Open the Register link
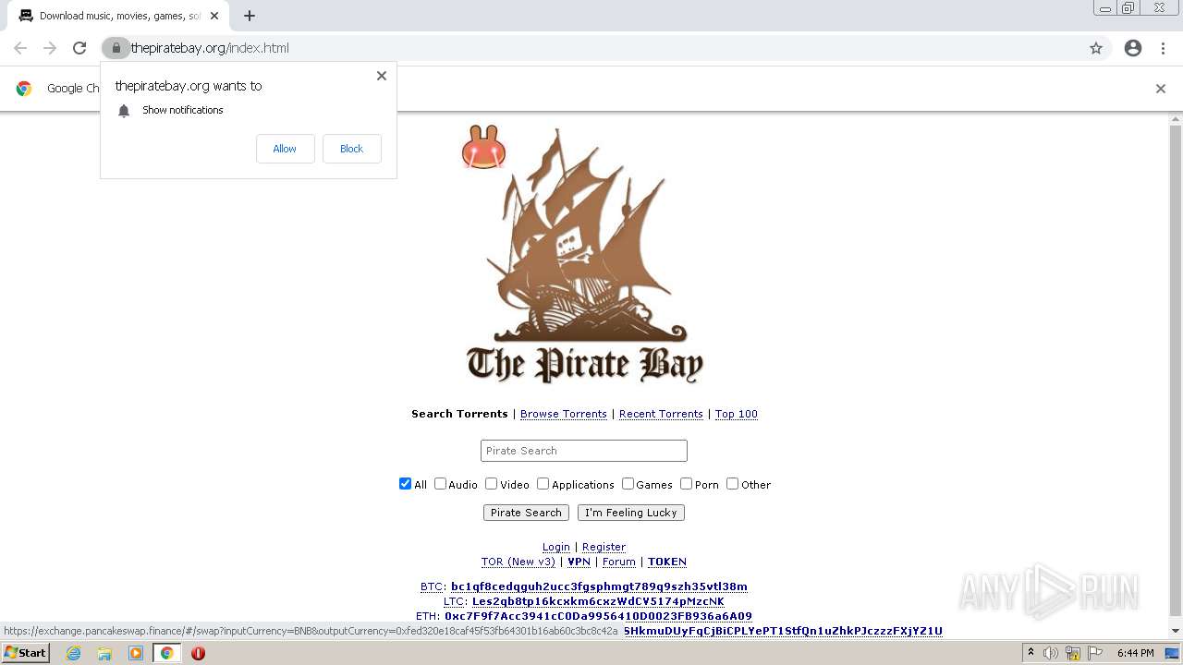The width and height of the screenshot is (1183, 665). click(x=604, y=547)
